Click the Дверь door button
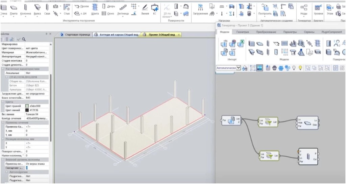 (x=109, y=6)
